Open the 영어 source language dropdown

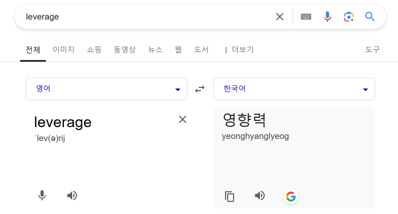click(107, 89)
